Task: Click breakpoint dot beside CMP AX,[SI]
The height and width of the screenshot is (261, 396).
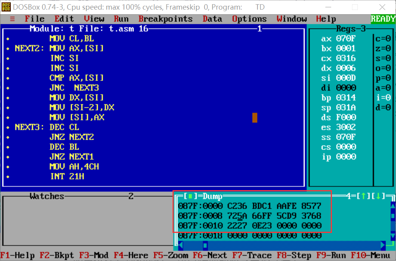Action: 8,78
